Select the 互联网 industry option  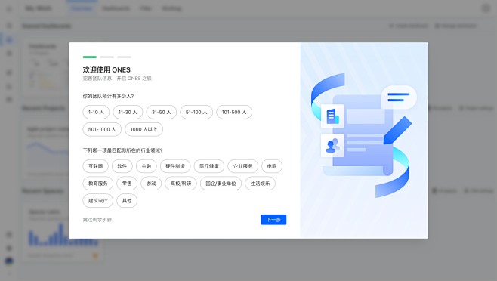coord(95,166)
